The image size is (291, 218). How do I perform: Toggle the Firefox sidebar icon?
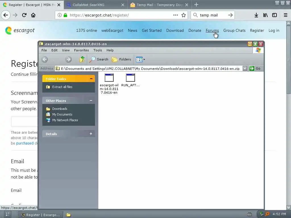pos(275,15)
